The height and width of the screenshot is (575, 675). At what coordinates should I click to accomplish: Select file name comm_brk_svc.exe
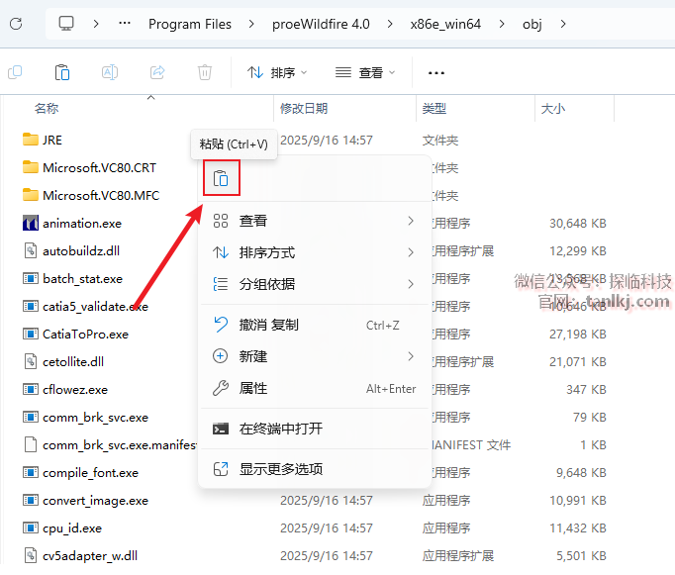tap(96, 417)
